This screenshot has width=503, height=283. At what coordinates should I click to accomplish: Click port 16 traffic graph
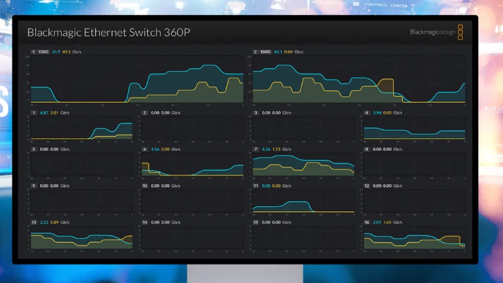coord(414,238)
